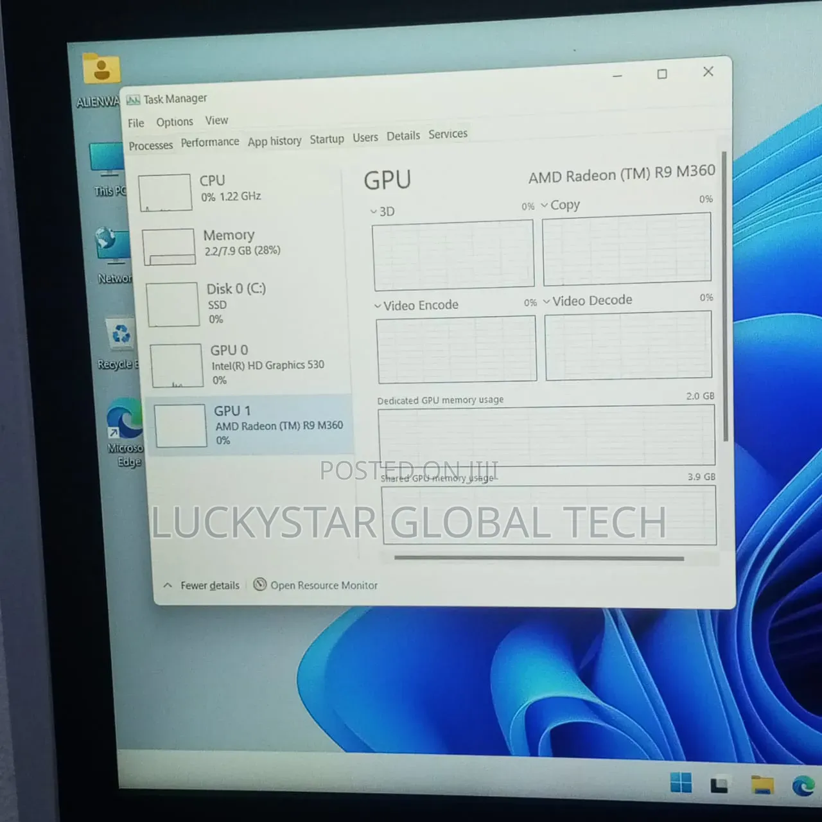The height and width of the screenshot is (822, 822).
Task: Switch to the Services tab
Action: (x=448, y=134)
